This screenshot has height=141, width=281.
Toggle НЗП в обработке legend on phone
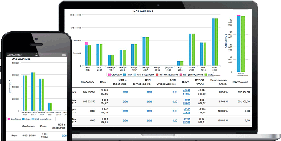click(x=42, y=119)
